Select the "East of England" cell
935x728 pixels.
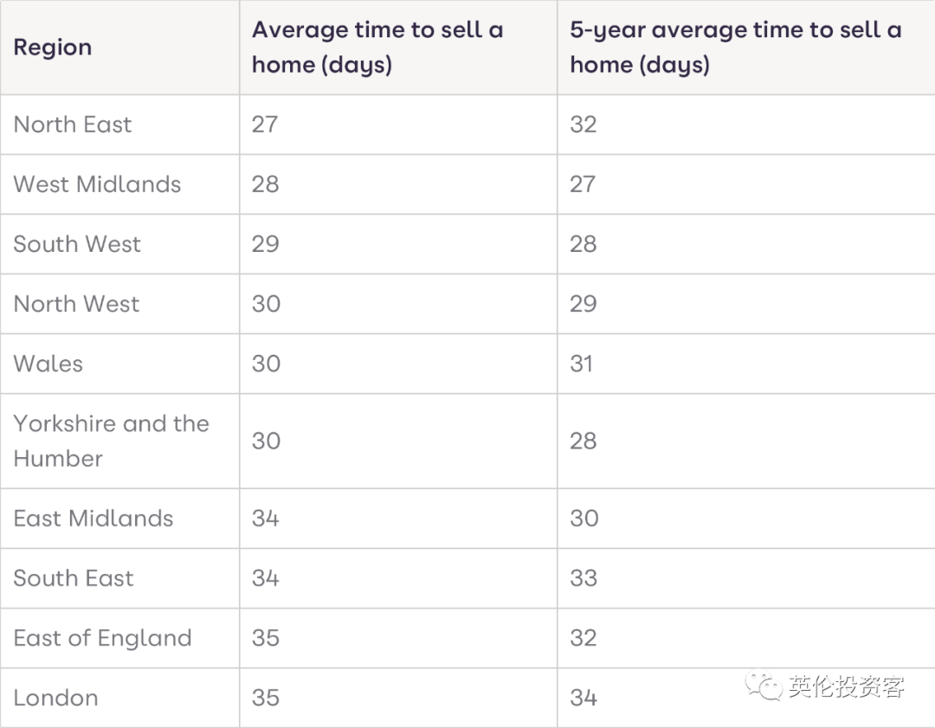tap(102, 638)
